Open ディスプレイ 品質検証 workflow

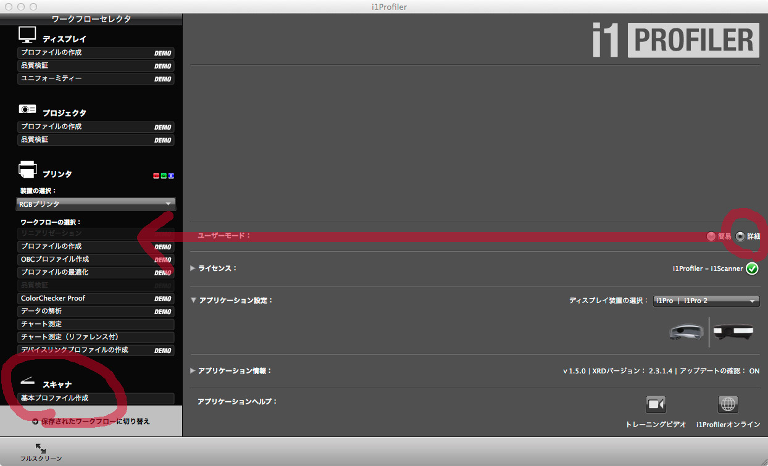96,66
